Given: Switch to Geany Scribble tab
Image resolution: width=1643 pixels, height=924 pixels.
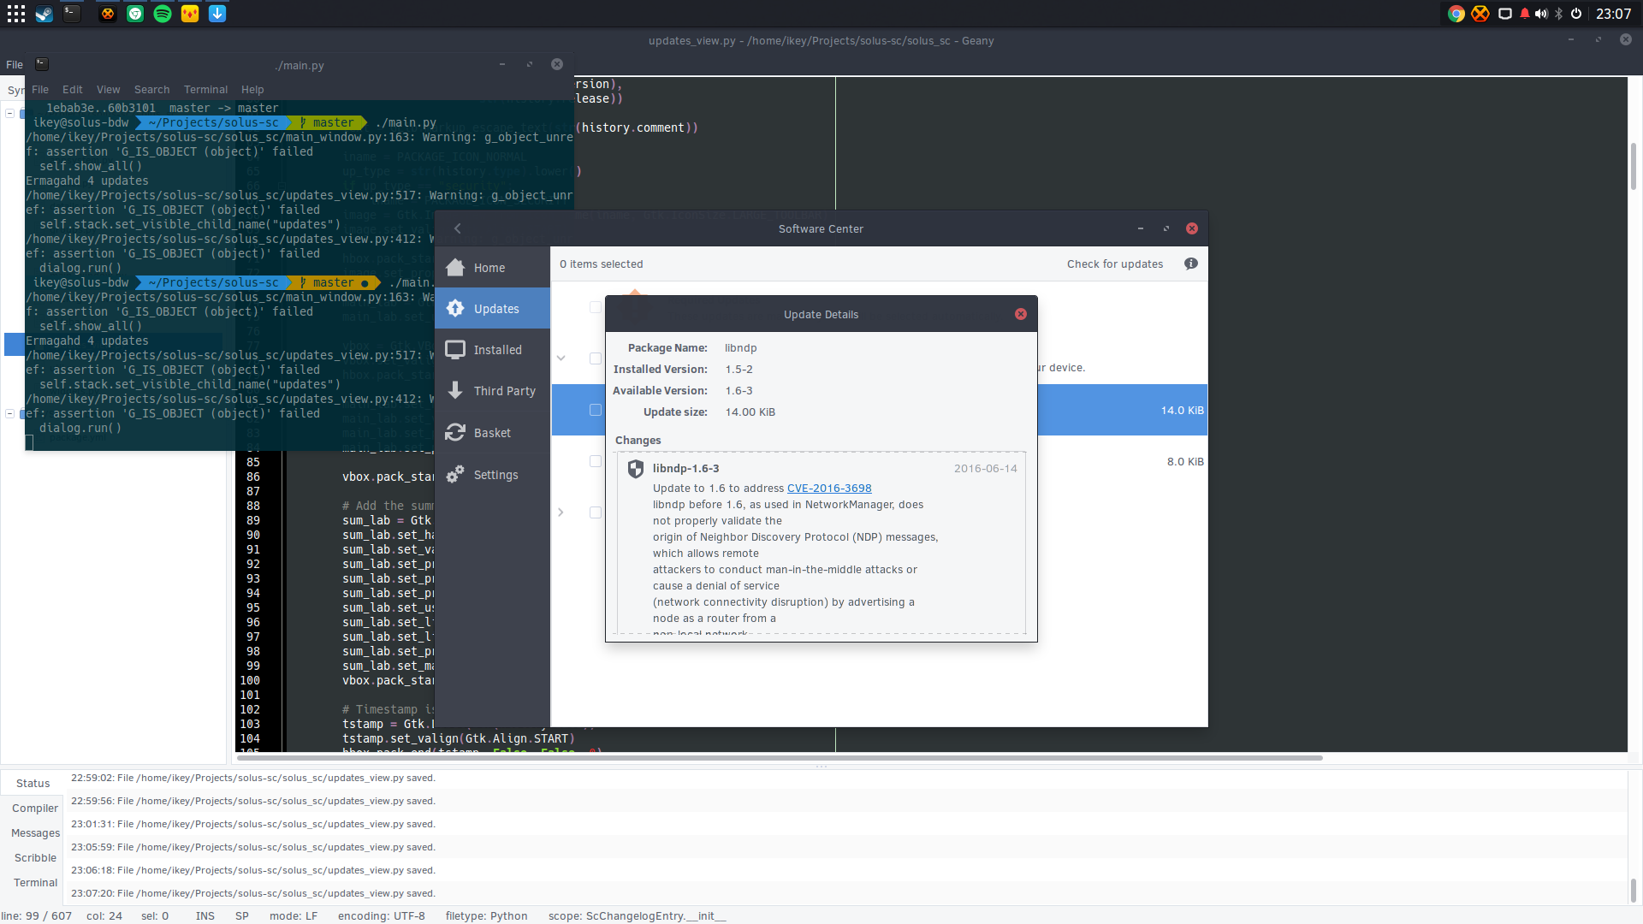Looking at the screenshot, I should [x=35, y=857].
